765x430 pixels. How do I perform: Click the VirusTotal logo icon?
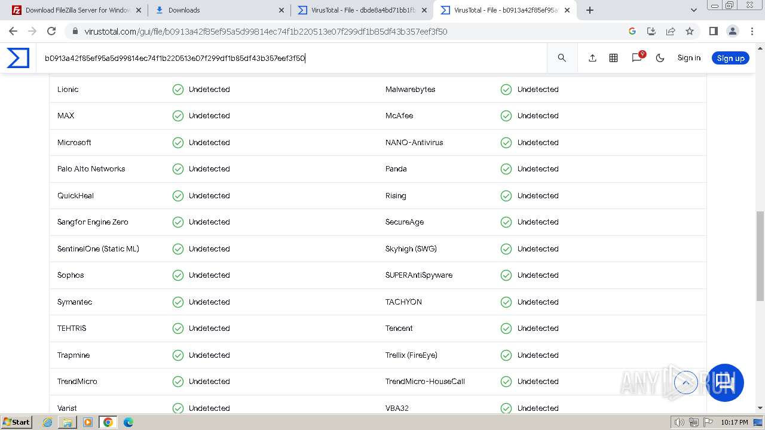tap(18, 58)
